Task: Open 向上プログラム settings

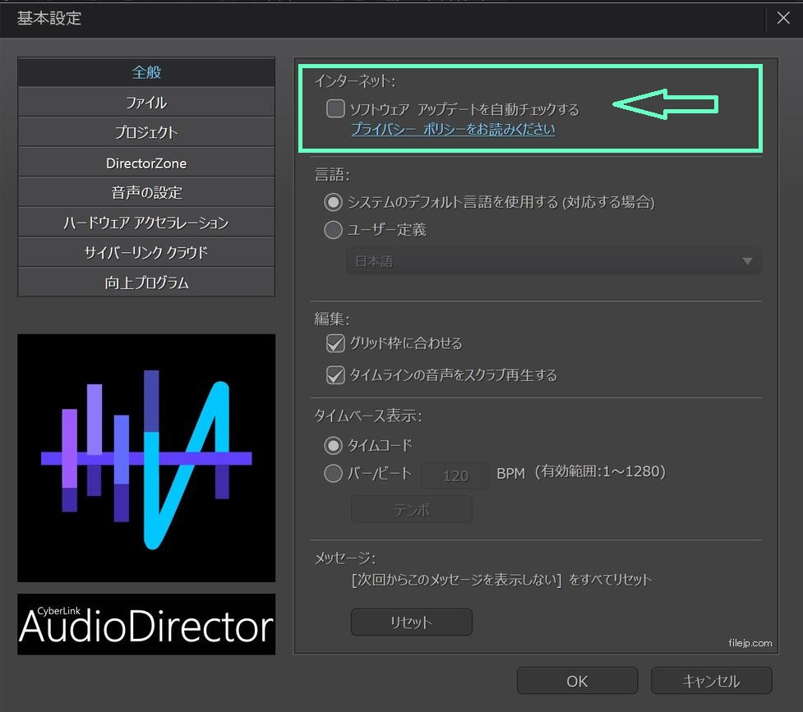Action: (146, 283)
